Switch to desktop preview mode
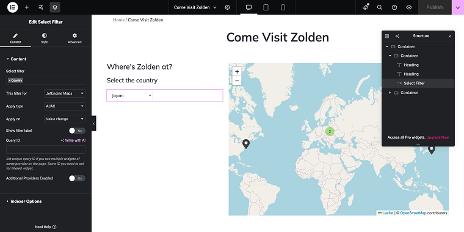 coord(249,7)
